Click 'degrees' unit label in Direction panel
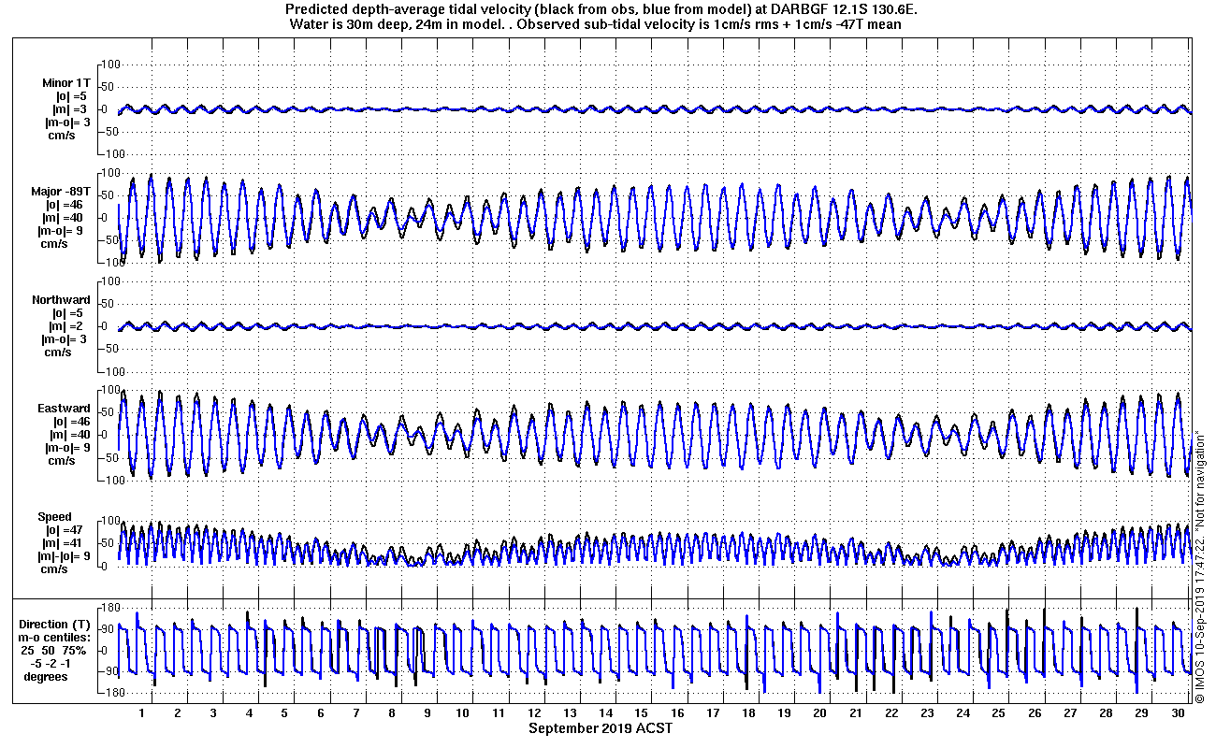The width and height of the screenshot is (1216, 748). pos(46,677)
